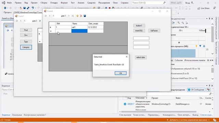Click the Category button in Form1
The height and width of the screenshot is (123, 219).
coord(26,47)
